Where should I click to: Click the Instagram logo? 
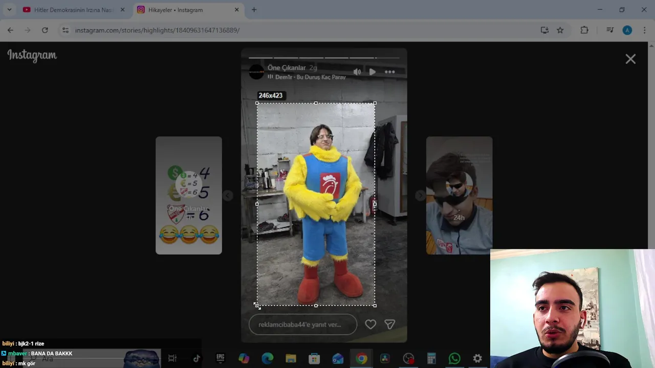[32, 55]
